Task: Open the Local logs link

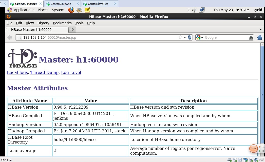Action: click(x=17, y=72)
